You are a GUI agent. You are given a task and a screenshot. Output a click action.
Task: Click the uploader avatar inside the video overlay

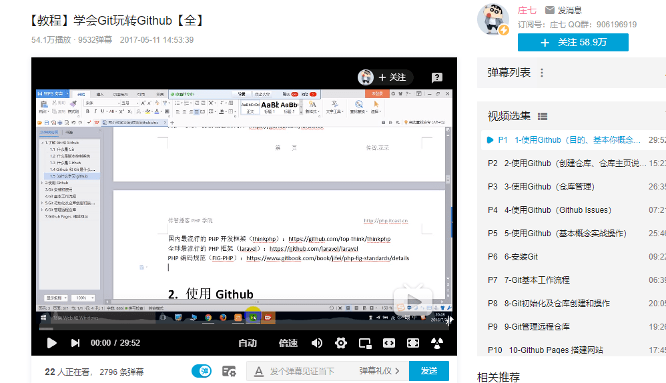[x=366, y=77]
